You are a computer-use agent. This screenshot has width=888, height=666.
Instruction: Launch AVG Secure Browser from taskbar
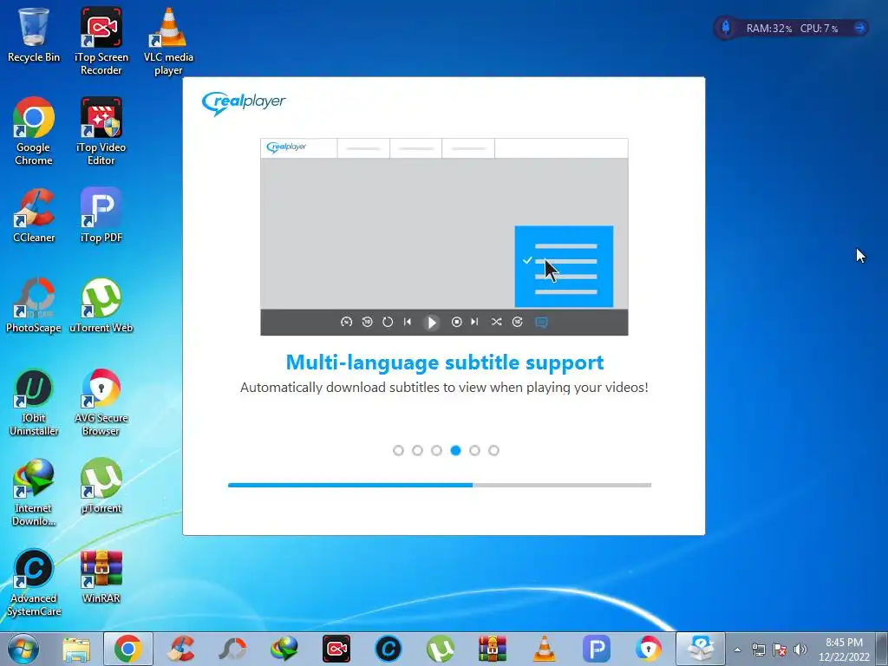point(649,649)
